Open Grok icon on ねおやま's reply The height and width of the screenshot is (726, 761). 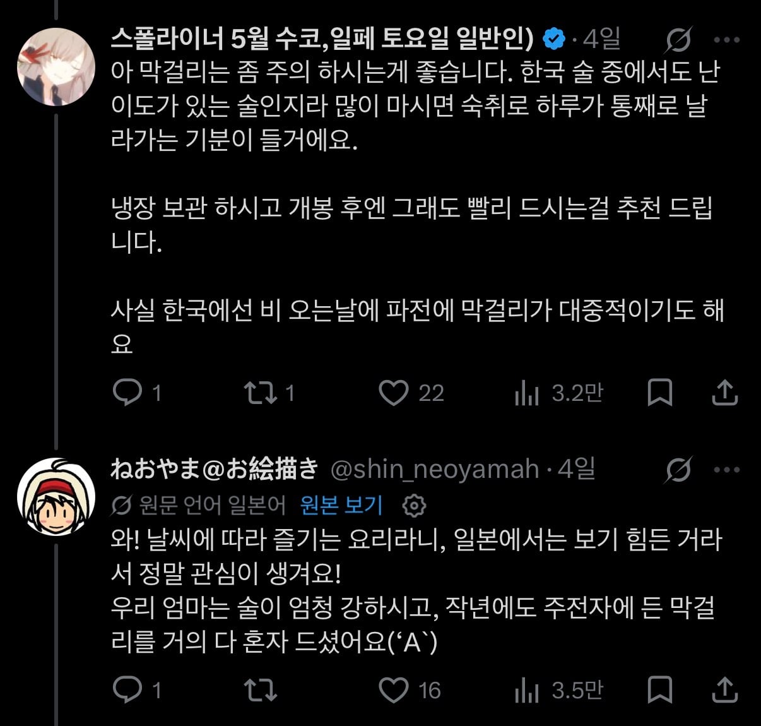point(678,470)
